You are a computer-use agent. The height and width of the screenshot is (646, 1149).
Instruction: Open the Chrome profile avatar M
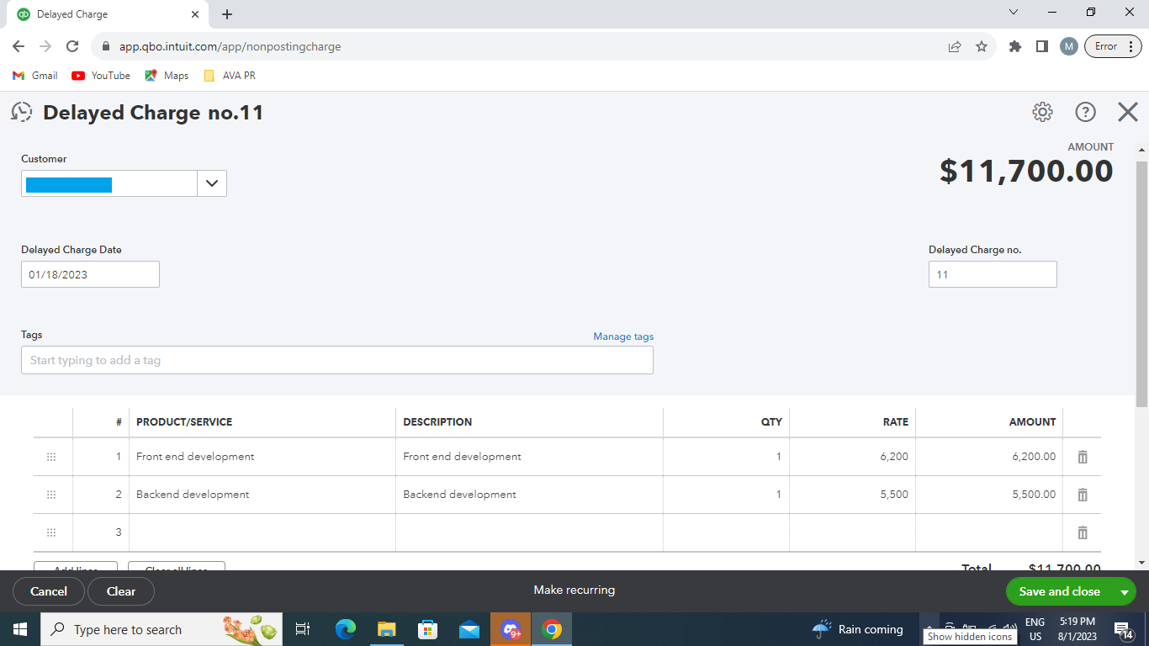coord(1069,46)
